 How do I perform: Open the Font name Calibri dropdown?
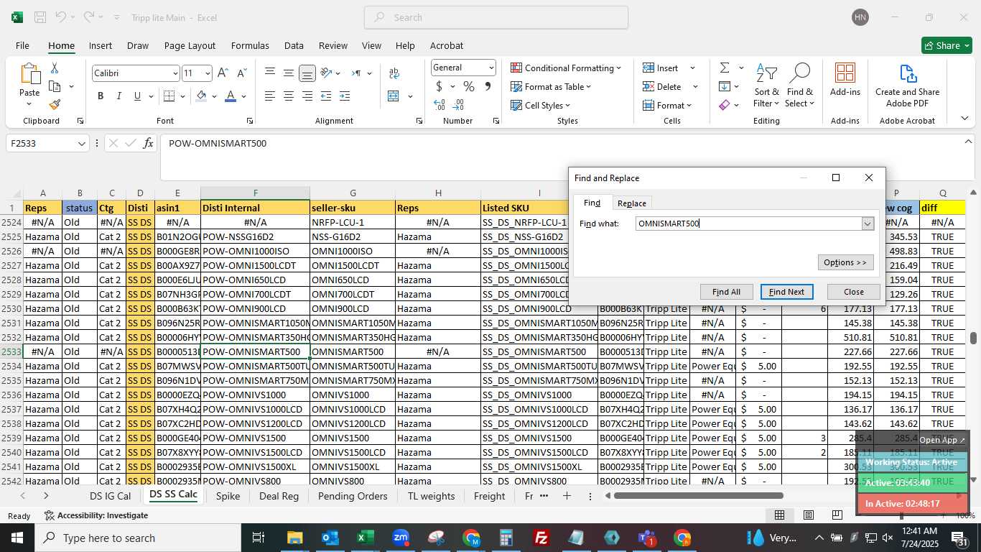pos(175,73)
